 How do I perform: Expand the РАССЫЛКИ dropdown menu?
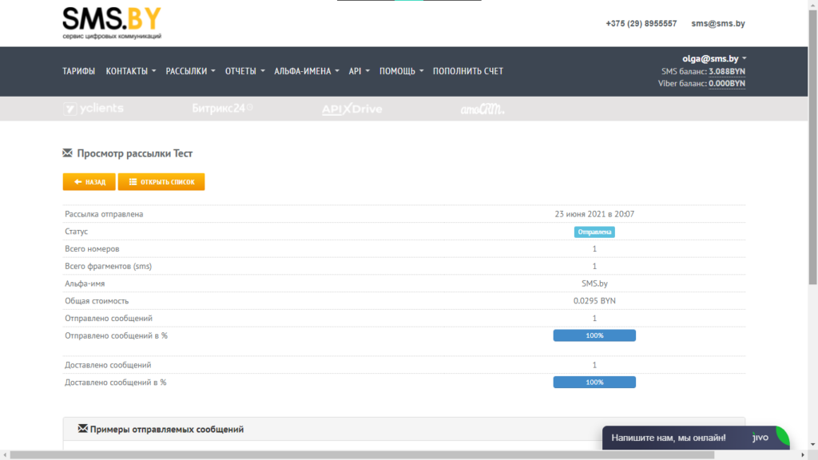190,71
